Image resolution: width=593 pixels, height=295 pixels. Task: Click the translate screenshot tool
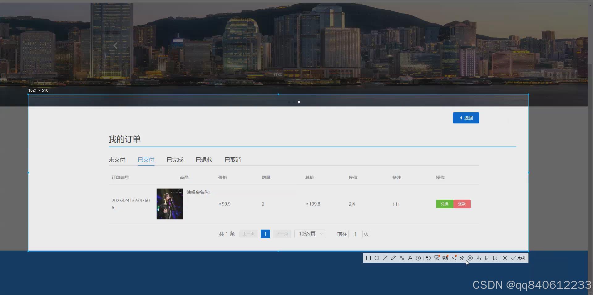[445, 258]
